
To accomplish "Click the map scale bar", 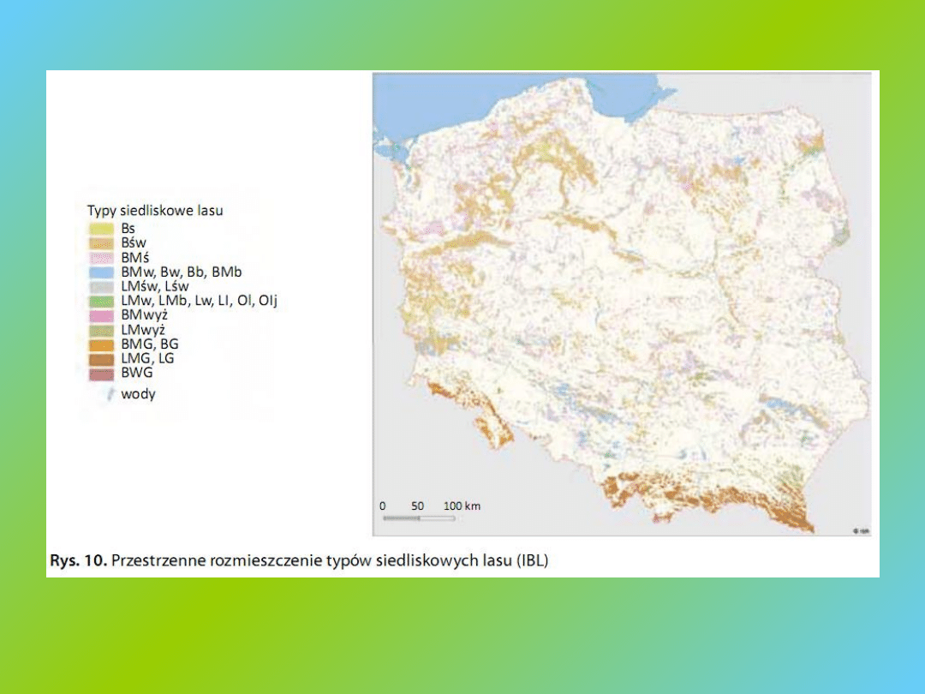I will click(418, 518).
